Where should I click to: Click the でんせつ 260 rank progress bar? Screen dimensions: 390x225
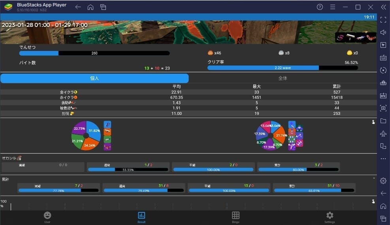coord(94,53)
